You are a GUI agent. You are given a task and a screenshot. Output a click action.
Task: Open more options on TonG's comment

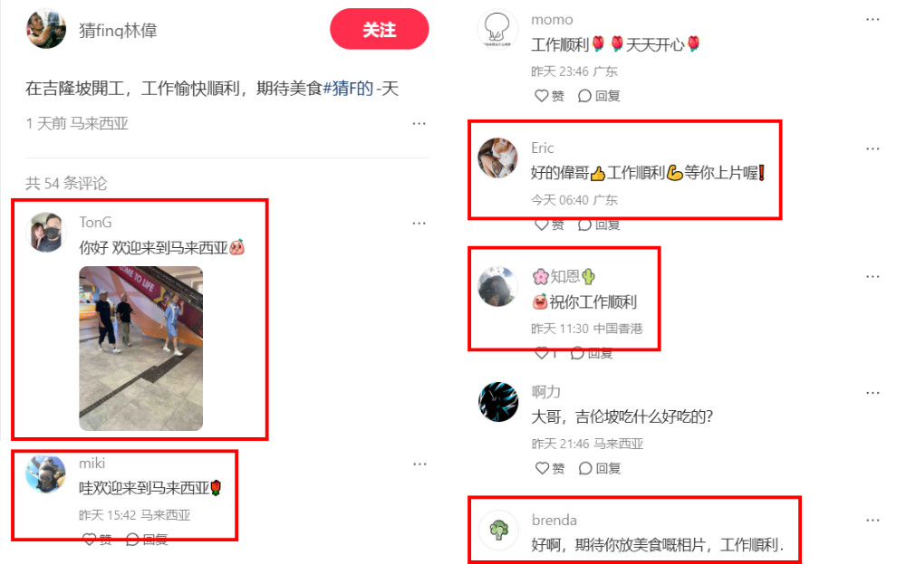point(419,224)
